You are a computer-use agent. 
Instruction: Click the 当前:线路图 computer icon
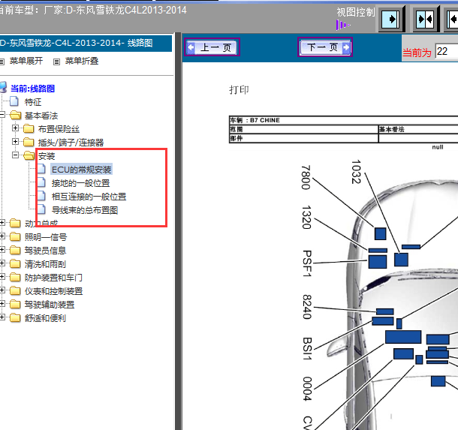pos(3,87)
